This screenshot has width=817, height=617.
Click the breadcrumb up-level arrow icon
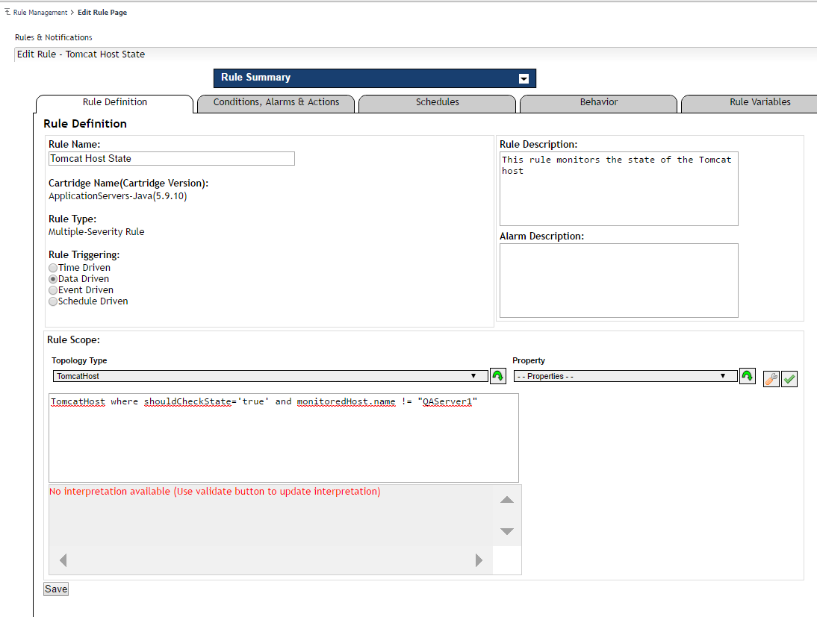(7, 12)
